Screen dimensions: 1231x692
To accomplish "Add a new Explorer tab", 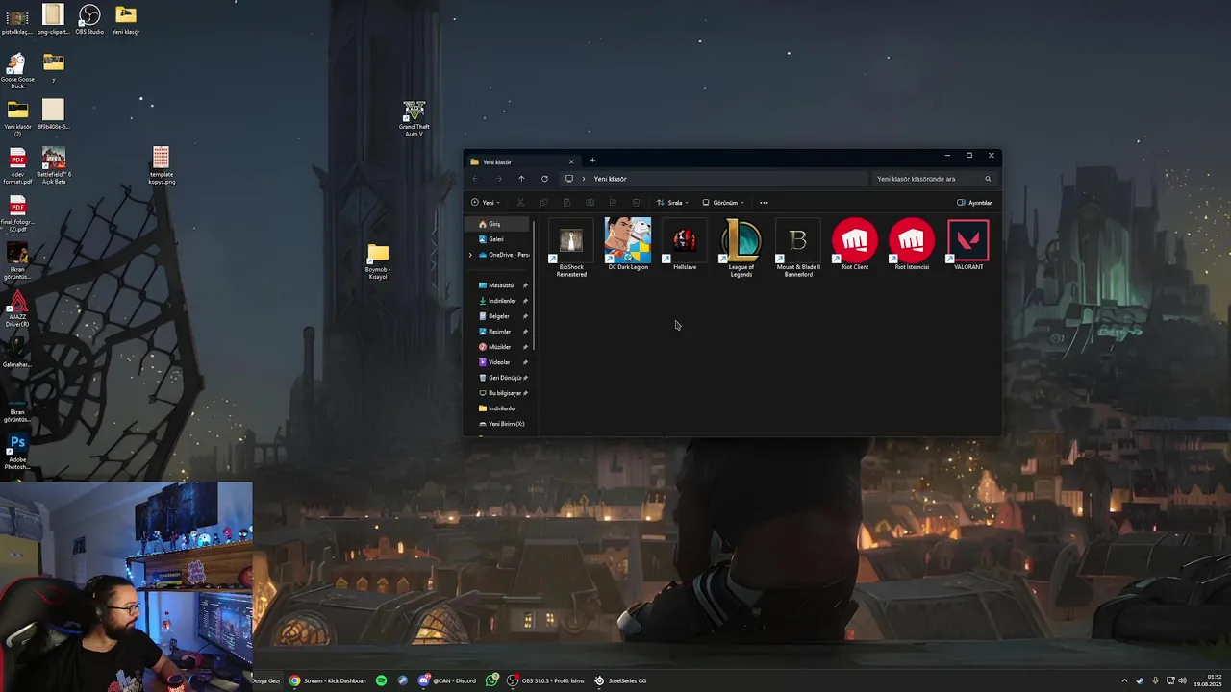I will [592, 161].
